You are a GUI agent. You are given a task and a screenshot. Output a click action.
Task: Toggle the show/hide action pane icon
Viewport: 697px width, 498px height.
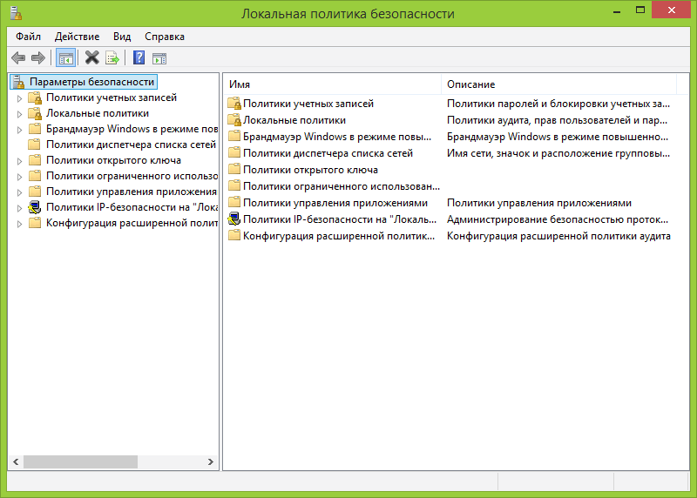click(159, 58)
